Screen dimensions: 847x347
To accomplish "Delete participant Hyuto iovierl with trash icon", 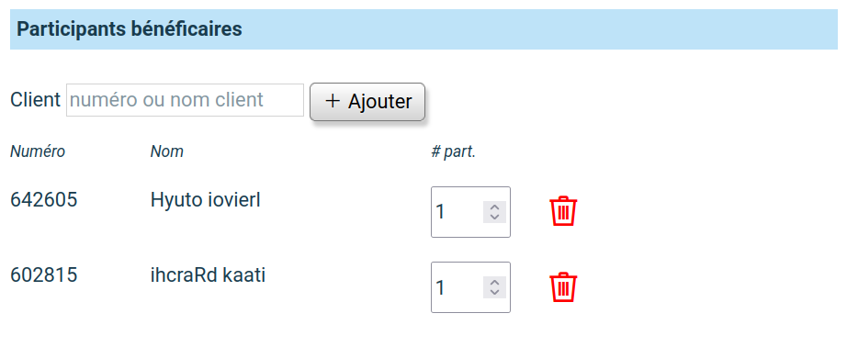I will (x=563, y=211).
